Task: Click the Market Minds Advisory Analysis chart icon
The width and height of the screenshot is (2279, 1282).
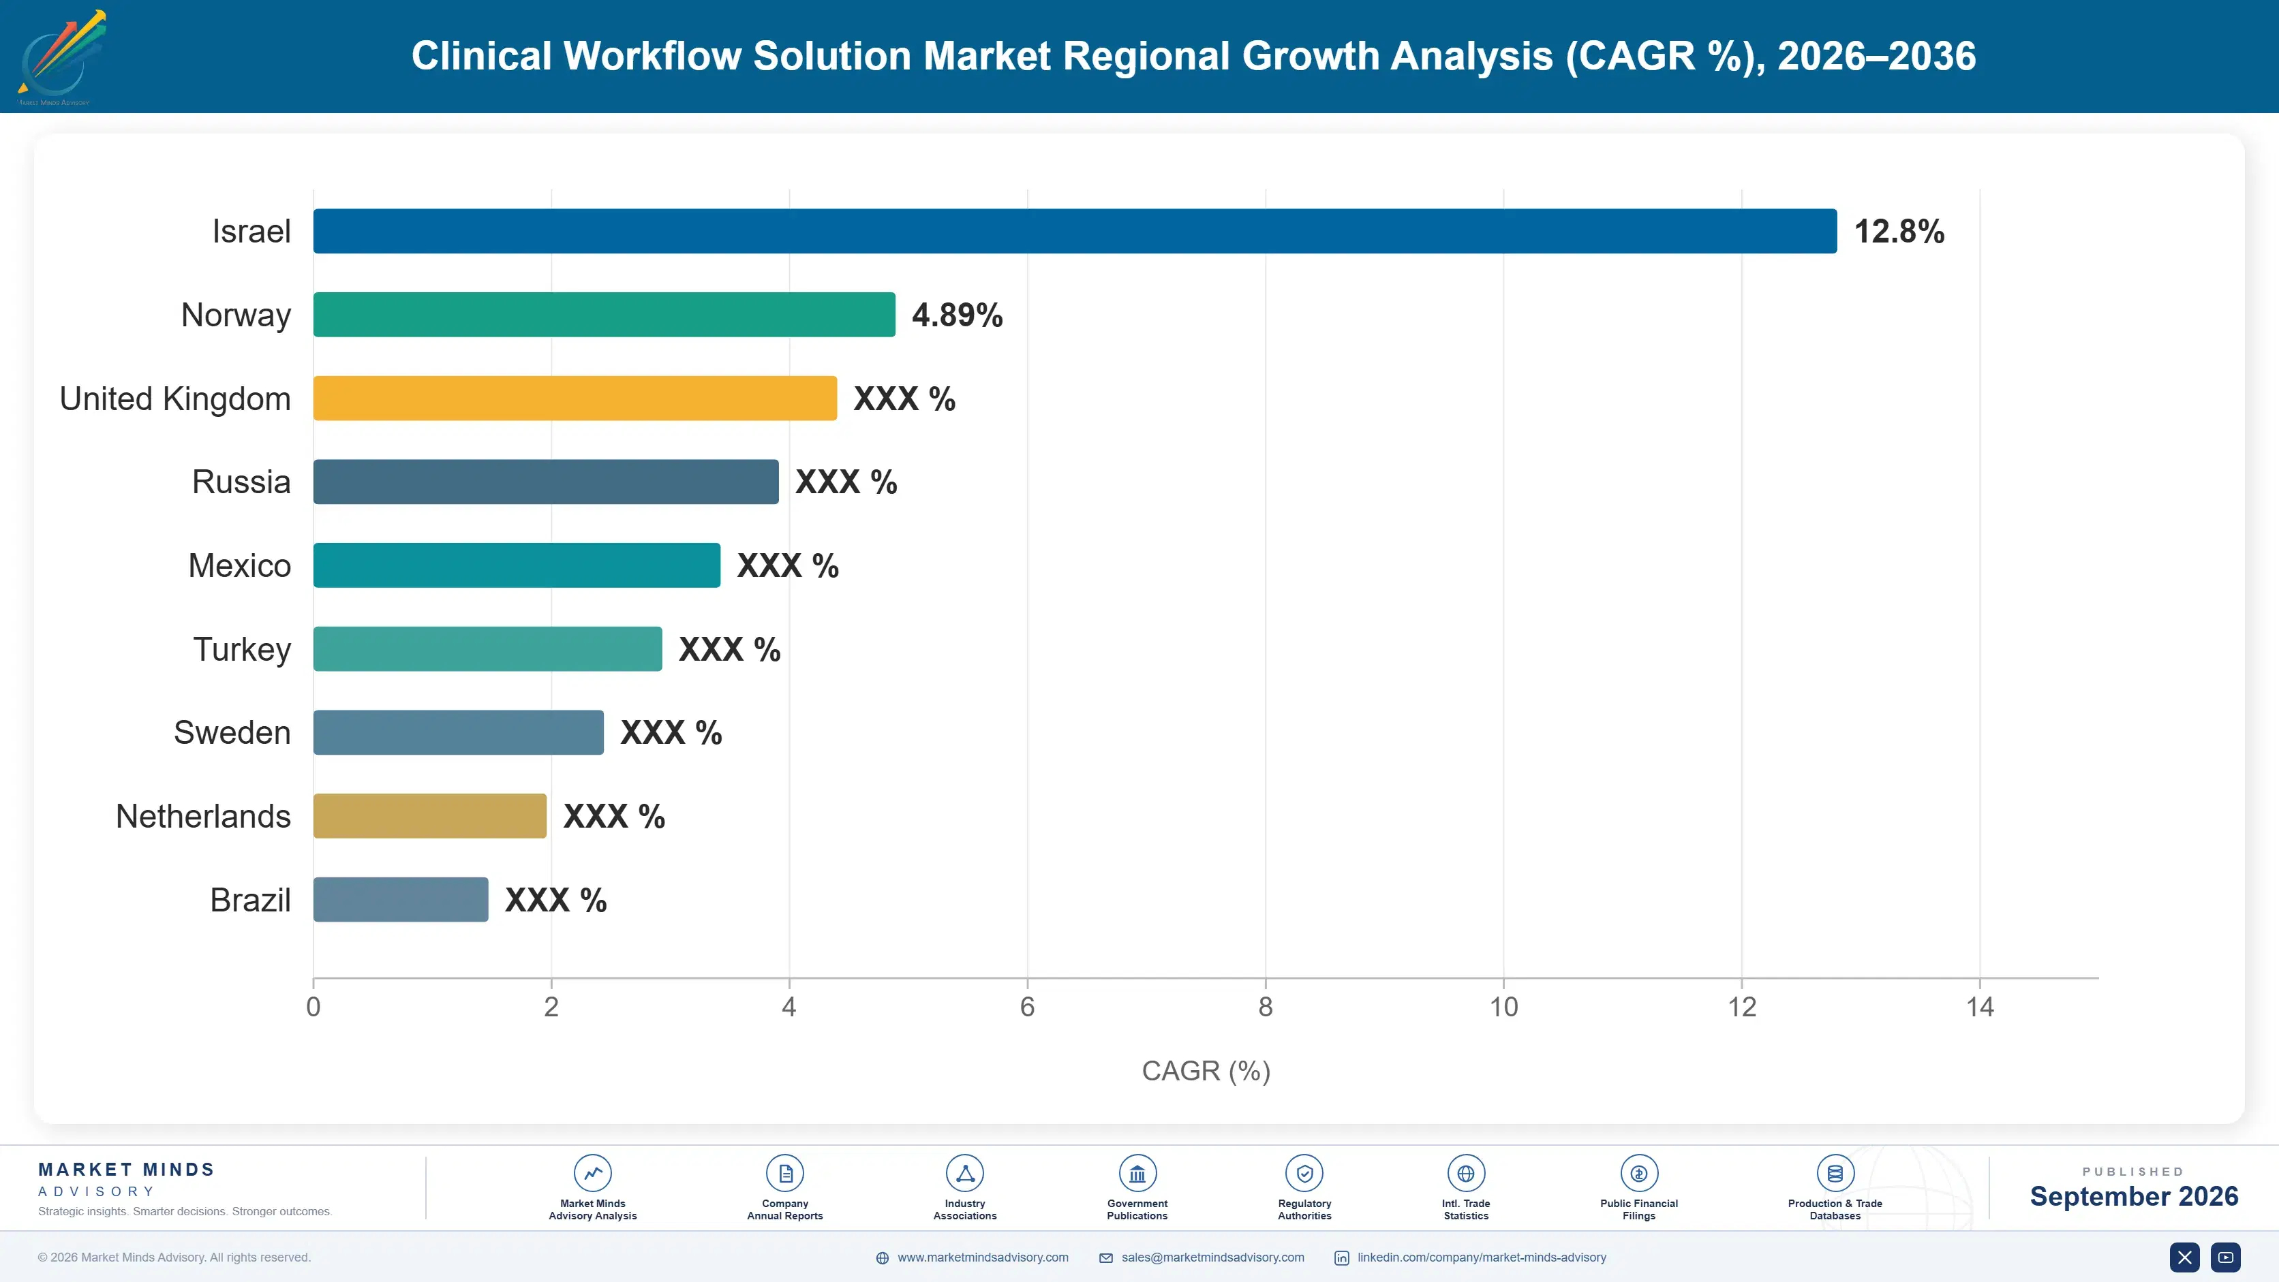Action: tap(593, 1173)
